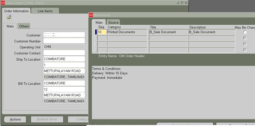Check May Be Changed box for B_Sale Document row
This screenshot has width=255, height=126.
click(x=245, y=32)
